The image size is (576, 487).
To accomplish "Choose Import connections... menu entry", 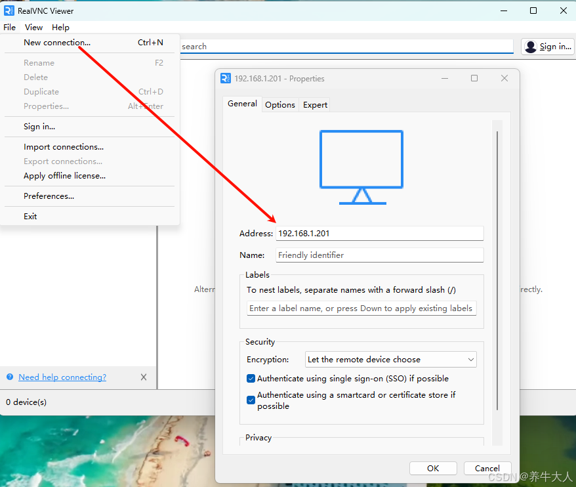I will (x=90, y=147).
